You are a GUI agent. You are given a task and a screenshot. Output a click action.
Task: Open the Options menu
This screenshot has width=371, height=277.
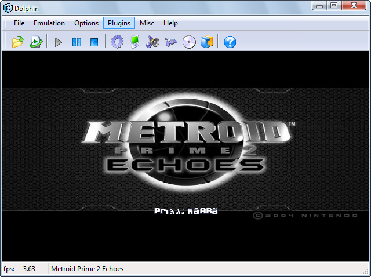86,23
